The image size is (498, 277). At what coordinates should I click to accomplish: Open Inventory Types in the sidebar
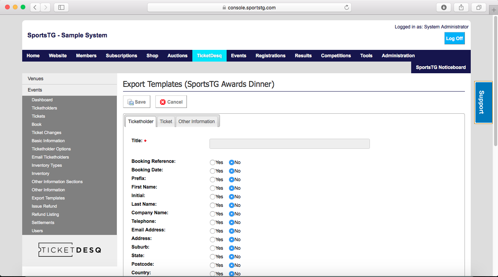click(47, 166)
